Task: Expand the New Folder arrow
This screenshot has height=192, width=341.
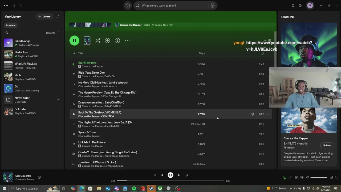Action: point(58,100)
